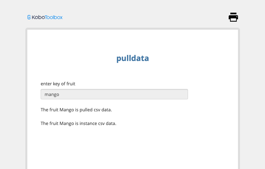Image resolution: width=265 pixels, height=169 pixels.
Task: Click the "enter key of fruit" label
Action: [x=58, y=84]
